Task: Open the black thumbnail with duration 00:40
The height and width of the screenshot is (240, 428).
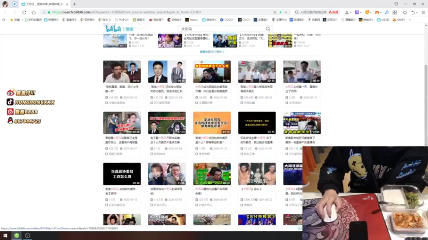Action: 122,174
